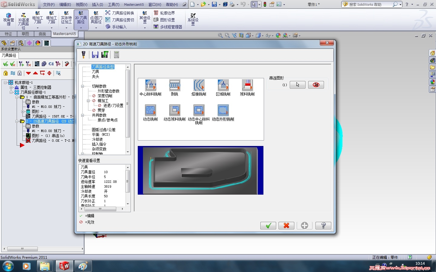This screenshot has width=436, height=272.
Task: Click the 刀具路径转换 command
Action: pyautogui.click(x=120, y=13)
